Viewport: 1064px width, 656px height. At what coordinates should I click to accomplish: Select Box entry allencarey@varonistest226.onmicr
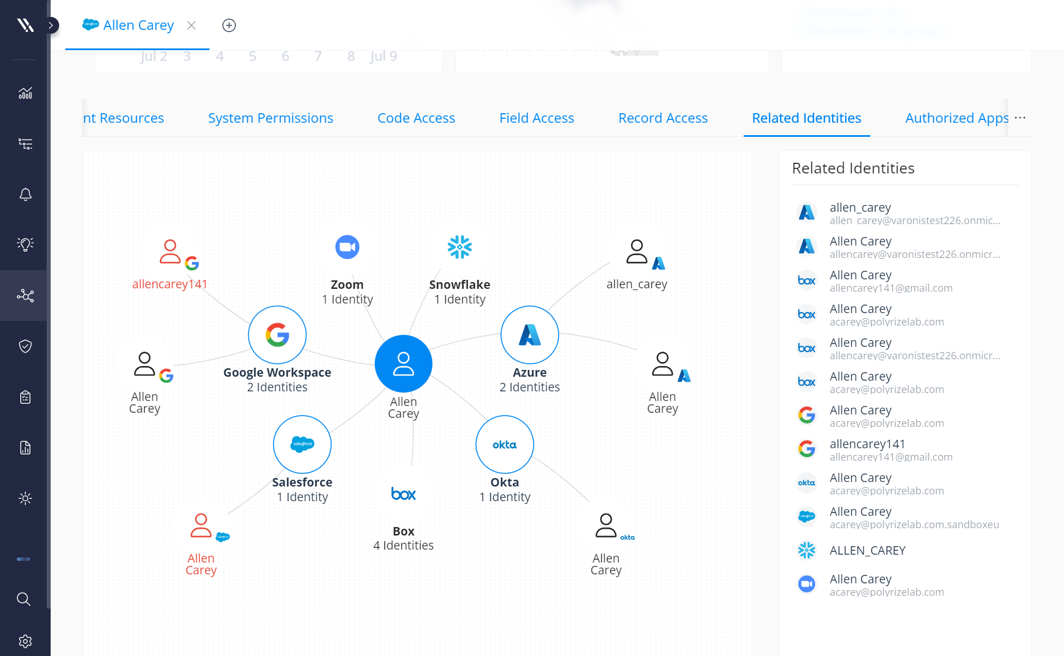[905, 349]
